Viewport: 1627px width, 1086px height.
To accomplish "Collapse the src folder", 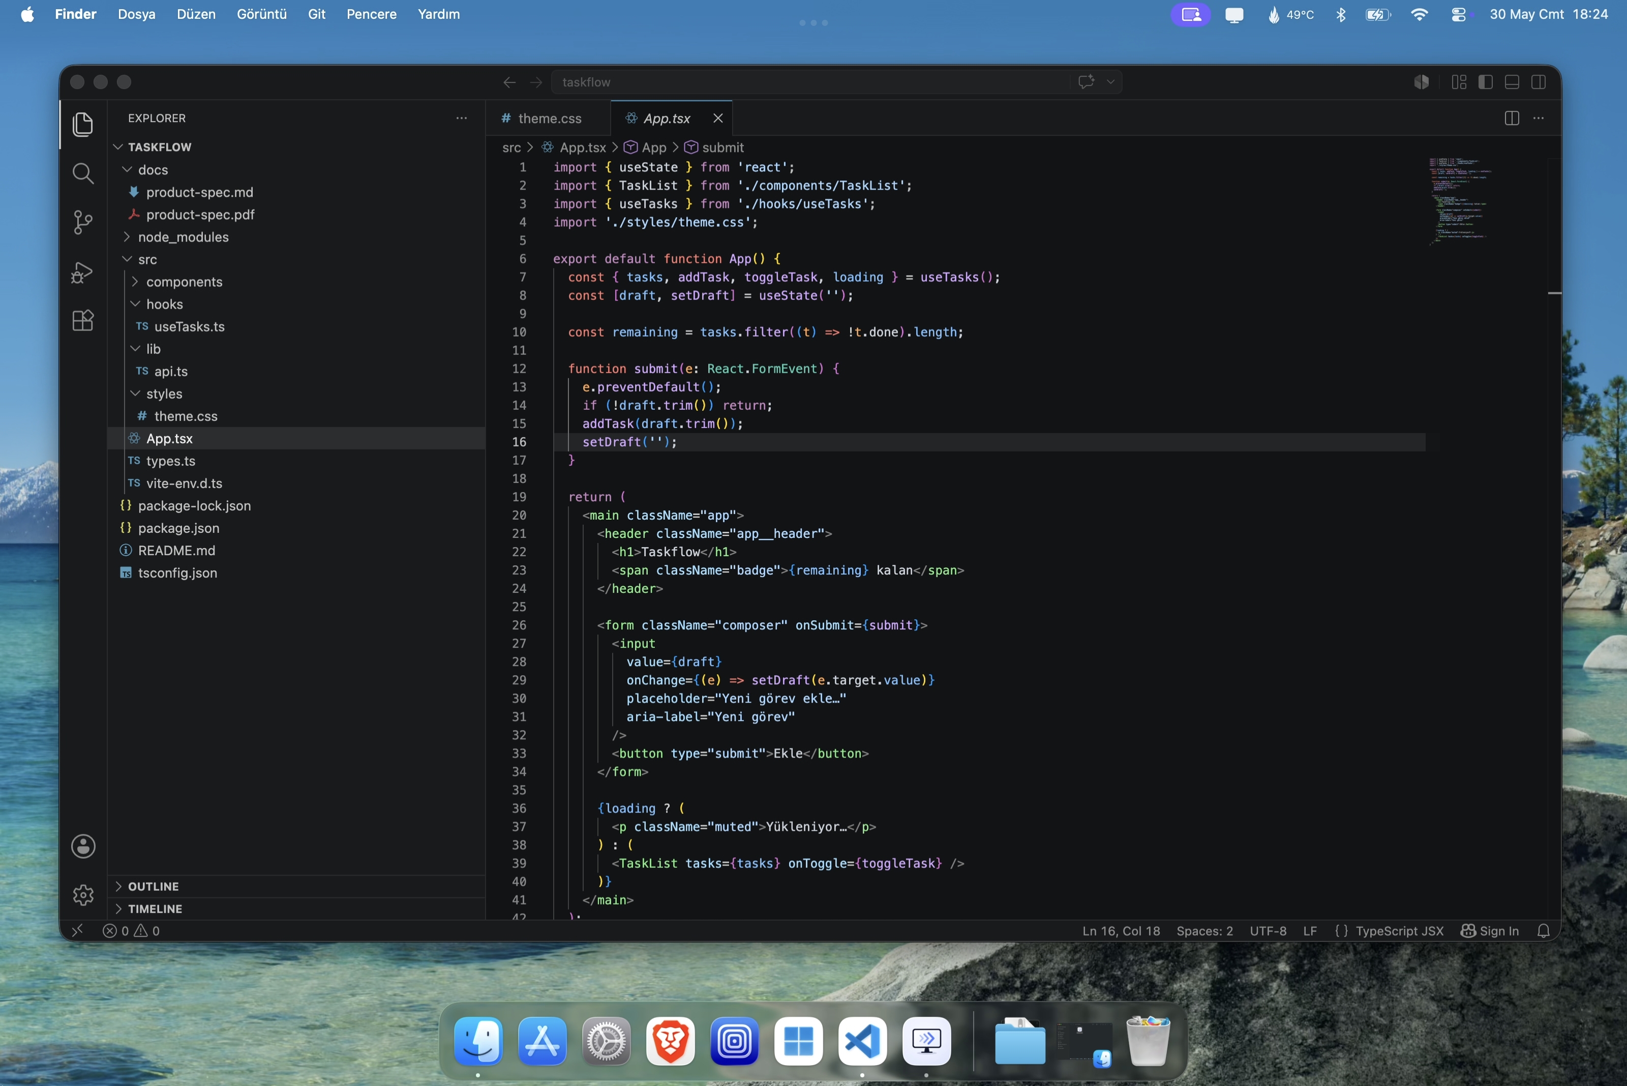I will 127,259.
